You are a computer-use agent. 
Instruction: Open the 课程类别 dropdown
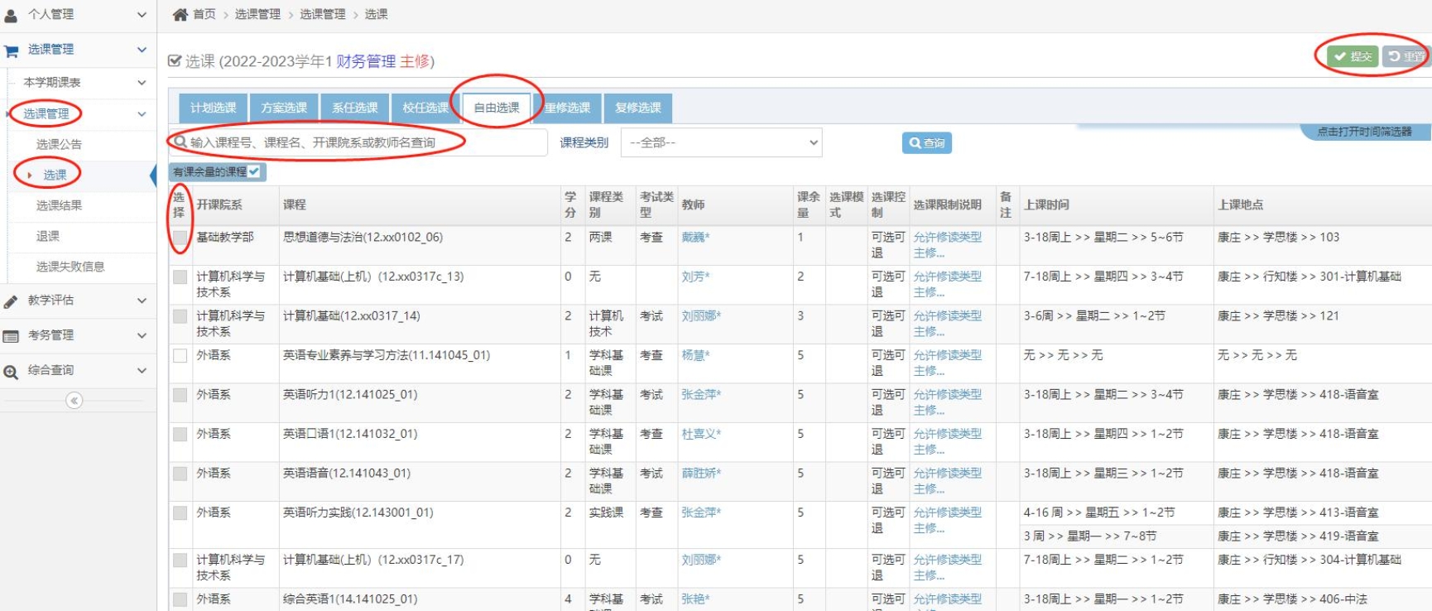pos(721,142)
